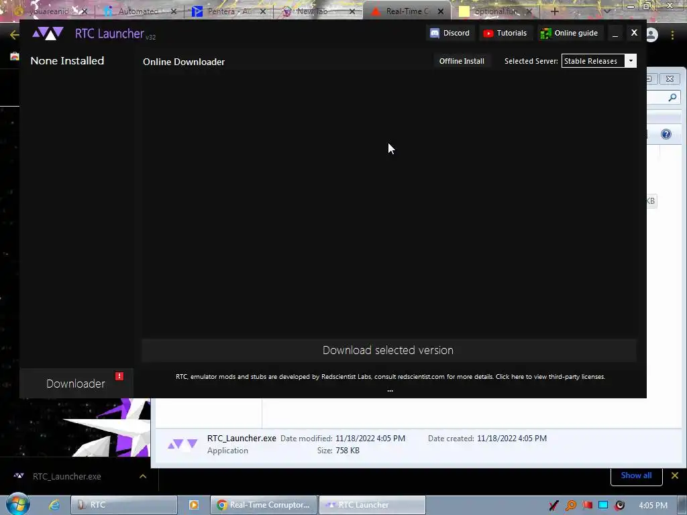Click the Explorer help question mark icon

(666, 134)
